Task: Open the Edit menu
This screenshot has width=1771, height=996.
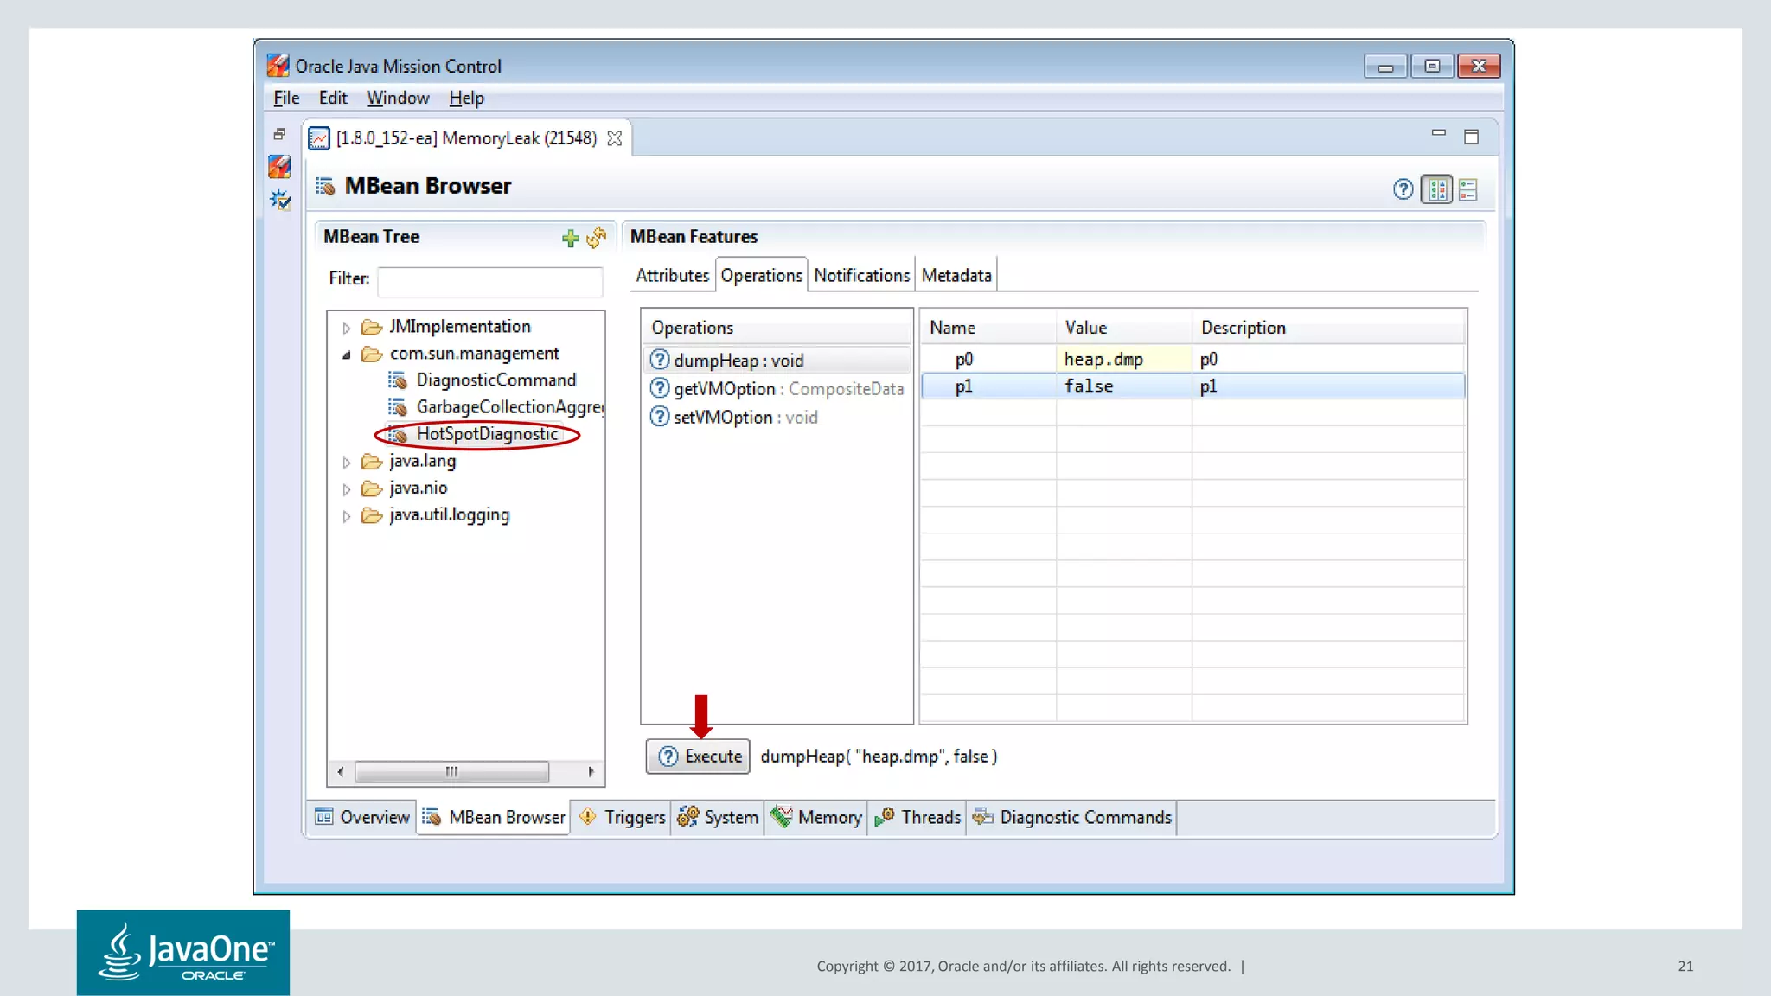Action: click(333, 98)
